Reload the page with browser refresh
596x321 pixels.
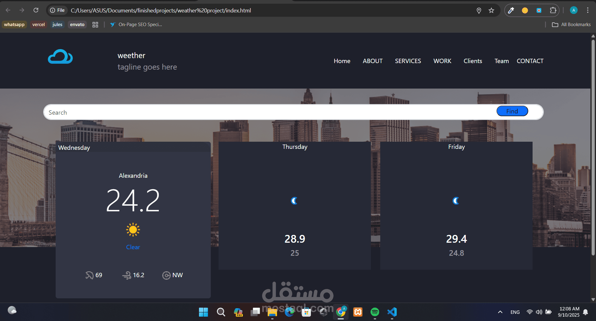36,10
